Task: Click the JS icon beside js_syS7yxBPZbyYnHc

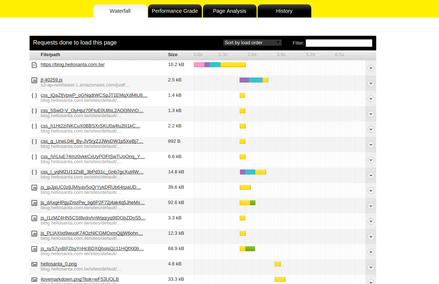Action: pyautogui.click(x=34, y=249)
